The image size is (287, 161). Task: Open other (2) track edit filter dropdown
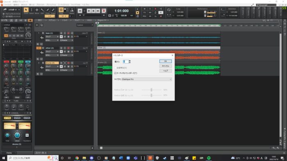[52, 51]
